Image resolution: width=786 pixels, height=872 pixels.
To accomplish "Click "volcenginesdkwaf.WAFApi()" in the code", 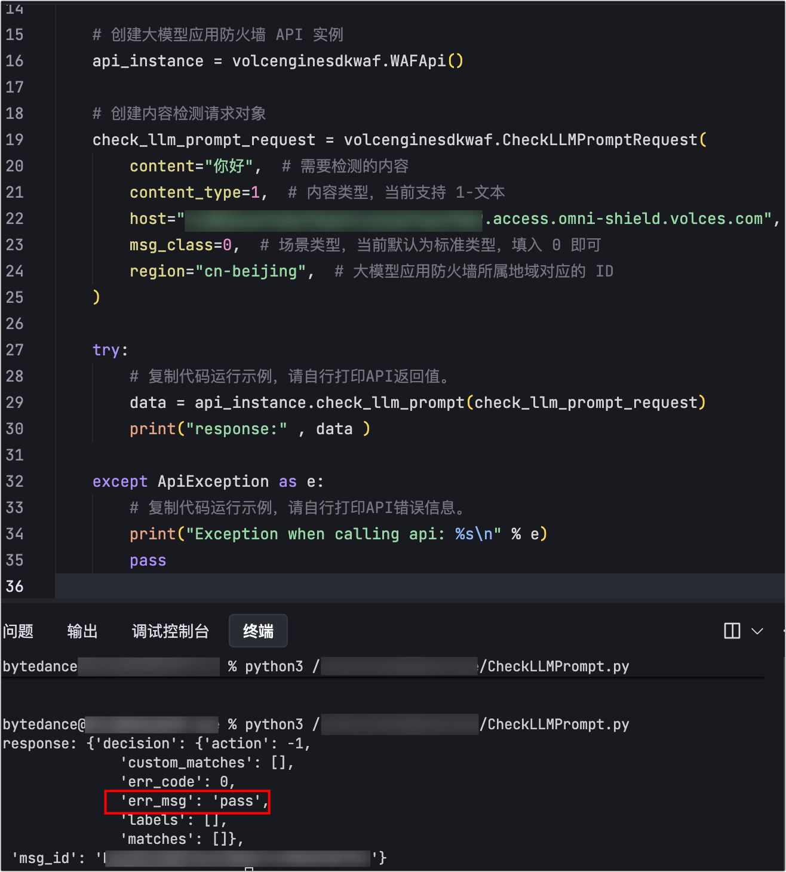I will pos(348,61).
